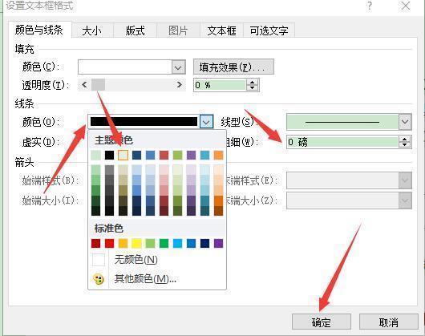
Task: Increase transparency with spinner up arrow
Action: (253, 83)
